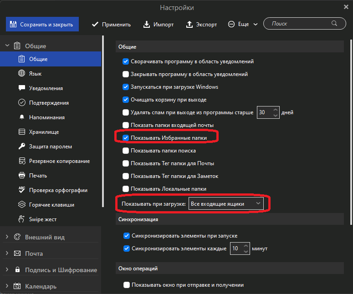The width and height of the screenshot is (353, 294).
Task: Expand the Календарь section
Action: (7, 286)
